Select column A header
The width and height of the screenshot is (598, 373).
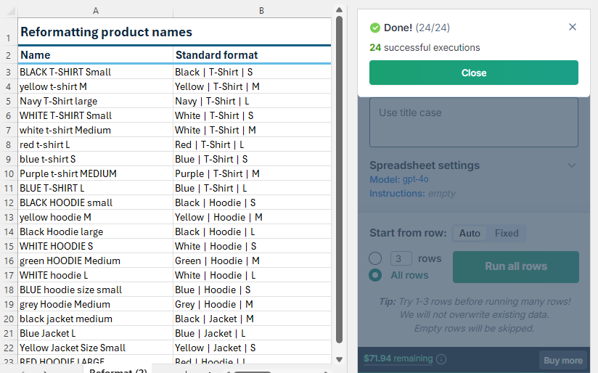point(96,11)
